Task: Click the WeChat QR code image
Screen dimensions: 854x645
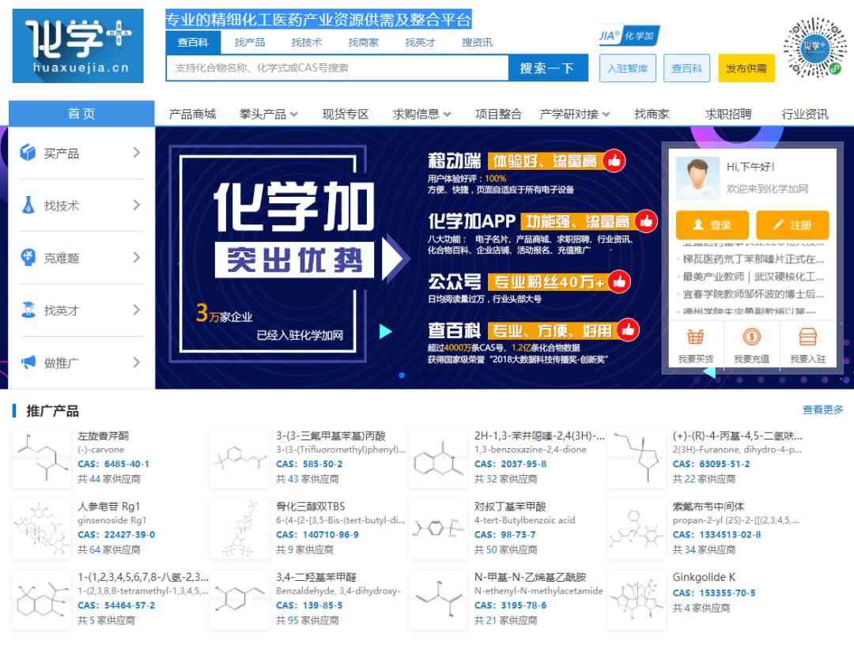Action: [x=814, y=47]
